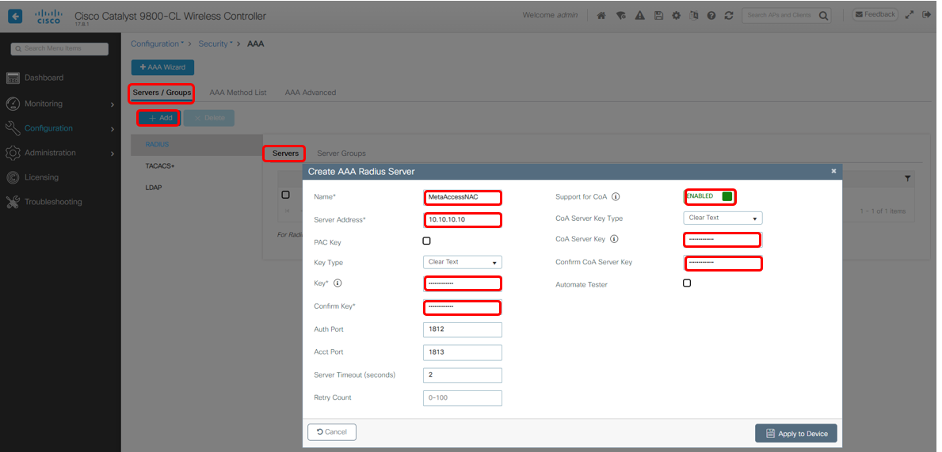This screenshot has width=942, height=452.
Task: Select the Servers sub-tab
Action: (x=285, y=153)
